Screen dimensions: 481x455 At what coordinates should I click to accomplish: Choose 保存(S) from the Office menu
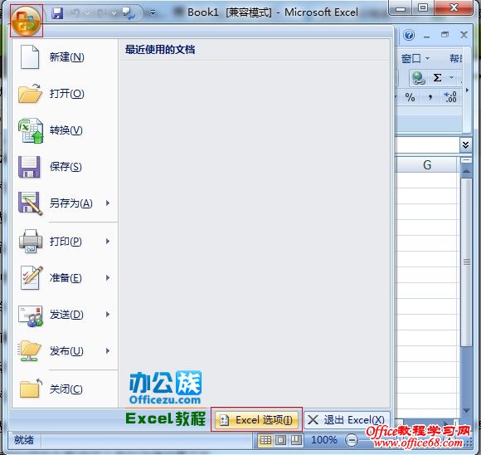tap(65, 167)
